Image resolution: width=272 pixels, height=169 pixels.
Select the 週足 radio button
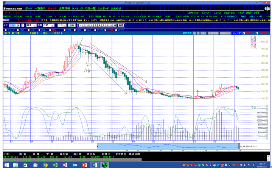tap(40, 30)
